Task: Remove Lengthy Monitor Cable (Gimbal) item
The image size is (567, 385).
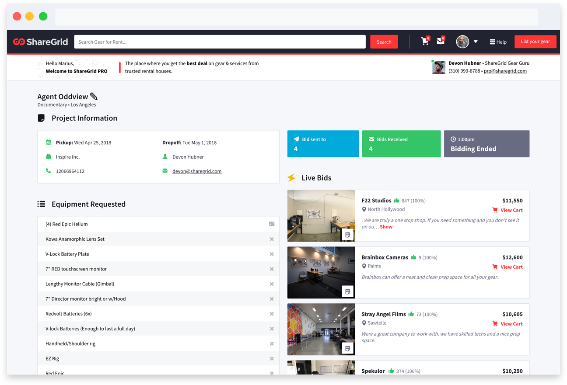Action: coord(272,284)
